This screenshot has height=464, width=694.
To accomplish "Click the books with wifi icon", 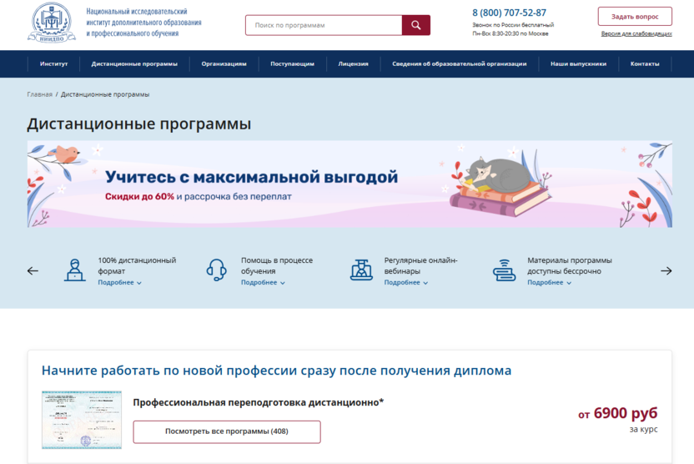I will pyautogui.click(x=504, y=270).
